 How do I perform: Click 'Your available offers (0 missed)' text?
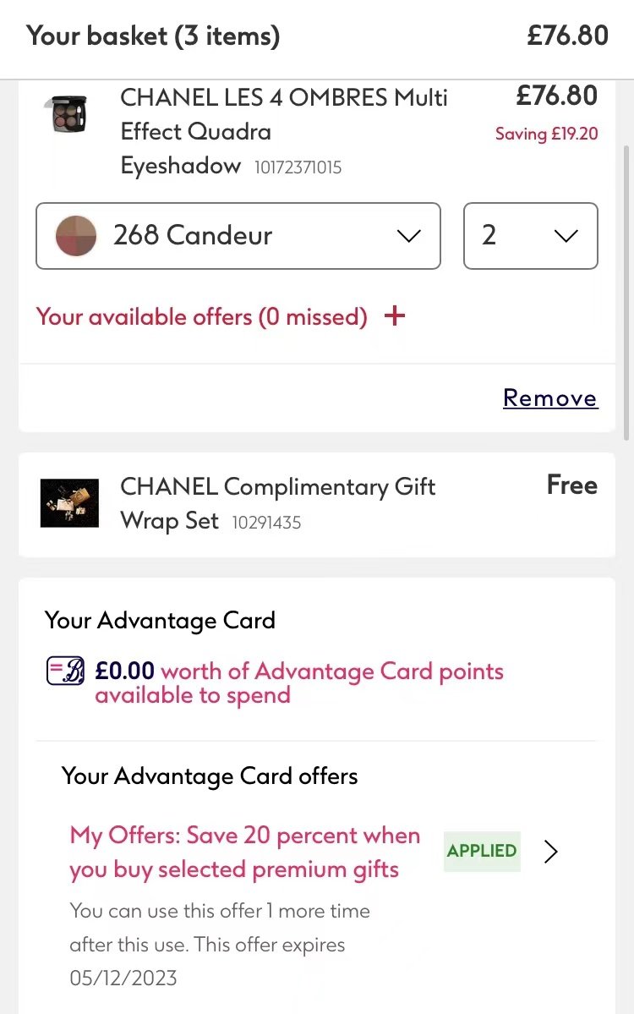201,317
